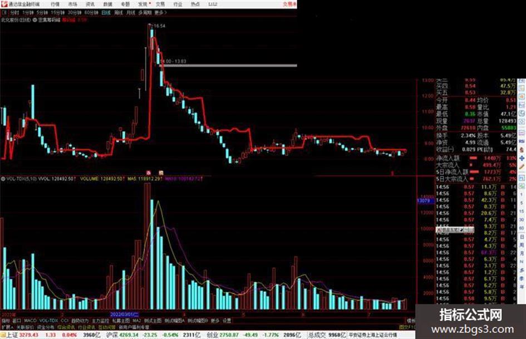Image resolution: width=526 pixels, height=339 pixels.
Task: Click the first info marker icon under the price peak
Action: click(149, 173)
